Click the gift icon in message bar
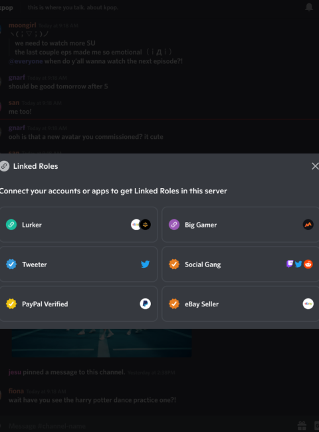Screen dimensions: 319x432 click(302, 425)
